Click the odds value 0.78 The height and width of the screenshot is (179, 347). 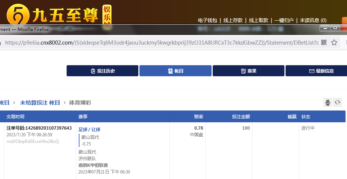199,128
